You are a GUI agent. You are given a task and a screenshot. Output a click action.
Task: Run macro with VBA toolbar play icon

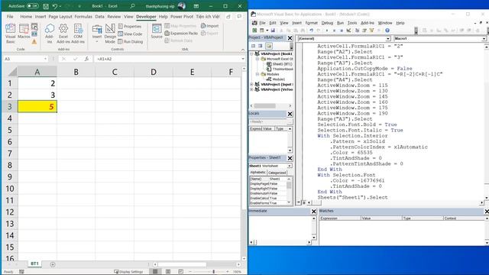coord(327,31)
